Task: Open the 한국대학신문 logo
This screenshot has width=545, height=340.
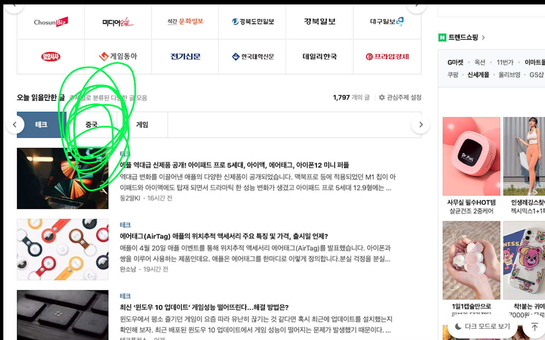Action: (x=252, y=57)
